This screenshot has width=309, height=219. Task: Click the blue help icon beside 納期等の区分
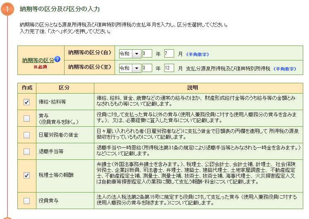pos(57,59)
